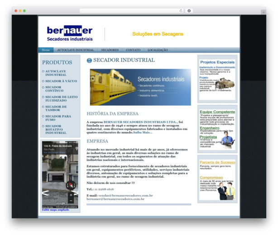
Task: Click Exibir mapa ampliado link
Action: [x=56, y=210]
